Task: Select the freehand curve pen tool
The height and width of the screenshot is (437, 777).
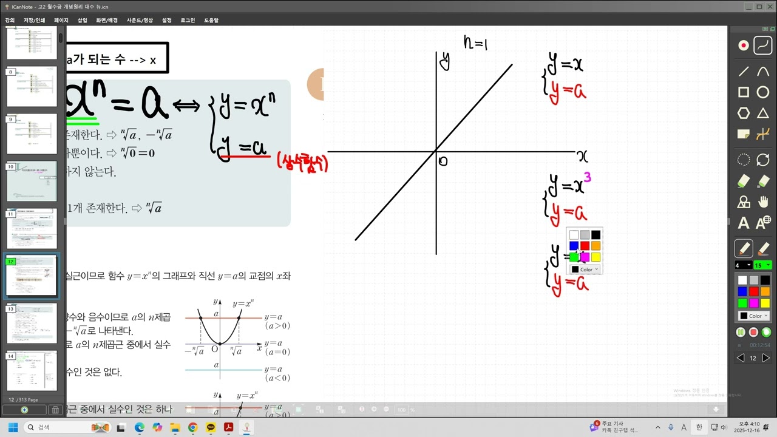Action: coord(763,46)
